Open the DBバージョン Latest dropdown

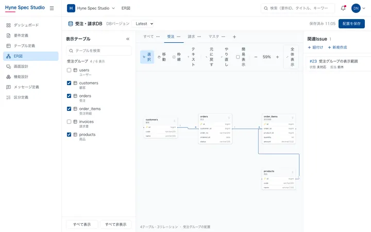pos(143,24)
